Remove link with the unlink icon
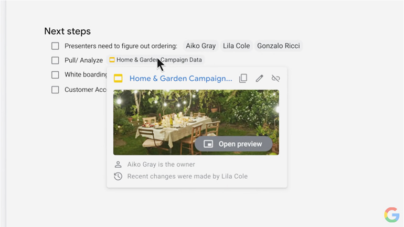This screenshot has height=227, width=404. tap(275, 78)
